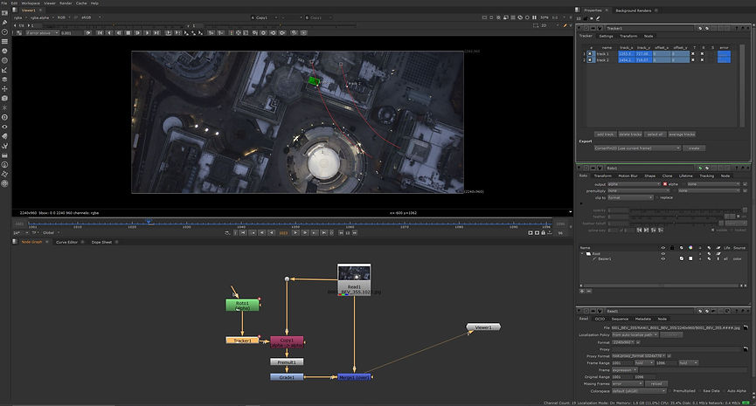Click the create export button

coord(694,148)
